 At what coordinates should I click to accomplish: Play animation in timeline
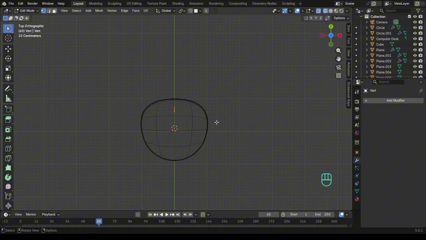pyautogui.click(x=167, y=214)
